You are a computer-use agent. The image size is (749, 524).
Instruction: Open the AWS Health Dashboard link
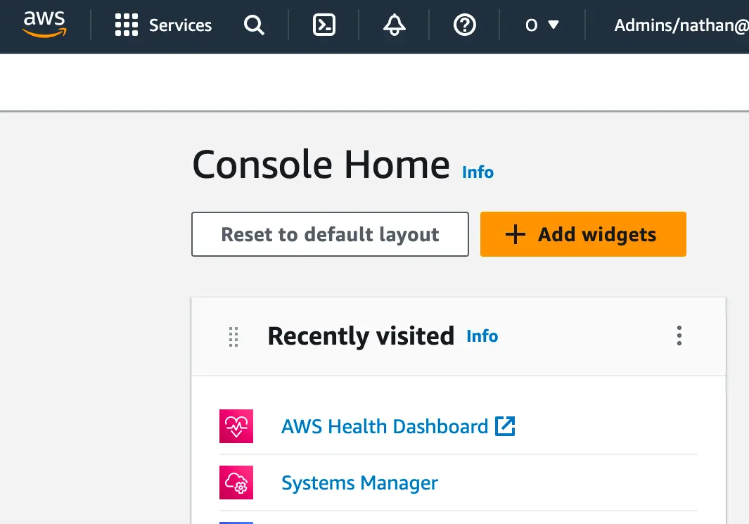[x=384, y=426]
